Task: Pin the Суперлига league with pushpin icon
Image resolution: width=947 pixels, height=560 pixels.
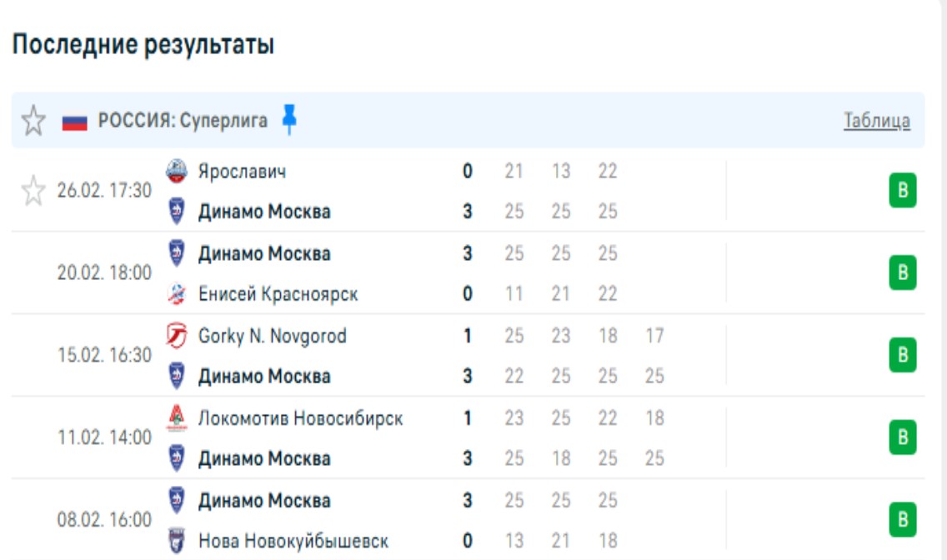Action: pyautogui.click(x=289, y=119)
